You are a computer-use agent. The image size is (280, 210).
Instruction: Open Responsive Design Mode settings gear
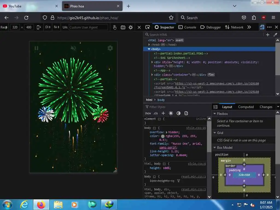tap(131, 27)
